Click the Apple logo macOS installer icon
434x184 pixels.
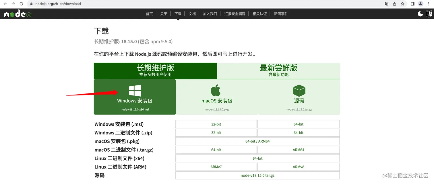coord(216,90)
